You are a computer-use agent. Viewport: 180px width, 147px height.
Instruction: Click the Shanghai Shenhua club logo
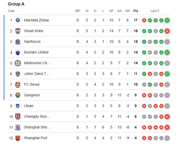coord(18,127)
